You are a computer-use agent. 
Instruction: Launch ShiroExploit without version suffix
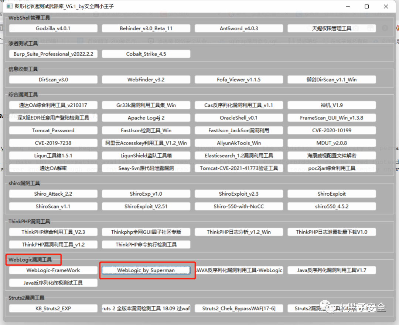tap(332, 194)
